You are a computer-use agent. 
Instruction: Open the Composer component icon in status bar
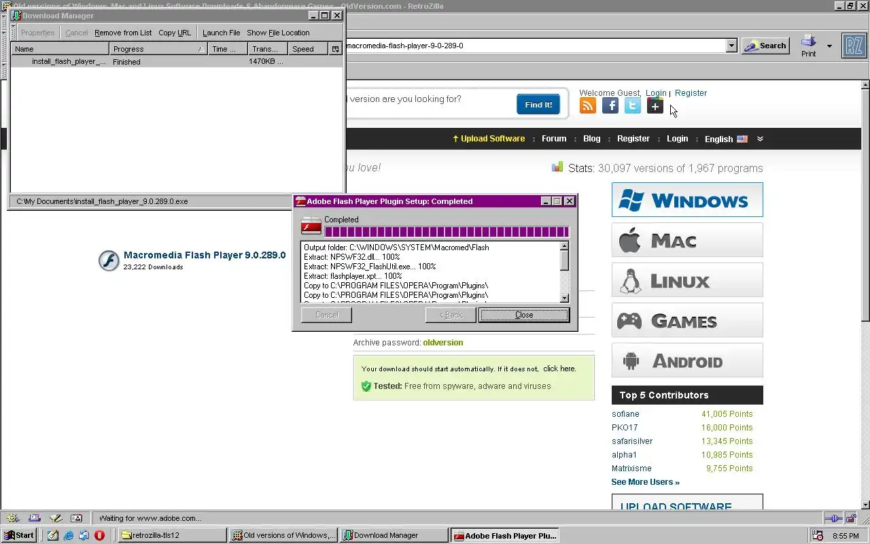click(55, 518)
